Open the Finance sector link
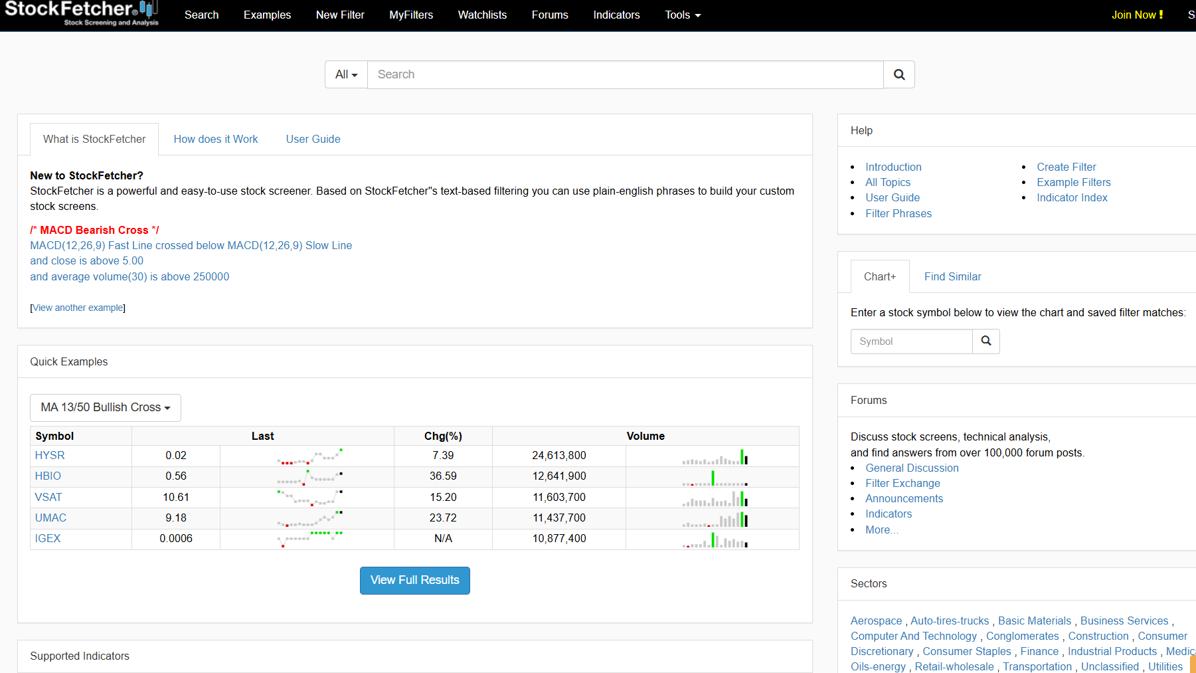The height and width of the screenshot is (673, 1196). coord(1039,651)
